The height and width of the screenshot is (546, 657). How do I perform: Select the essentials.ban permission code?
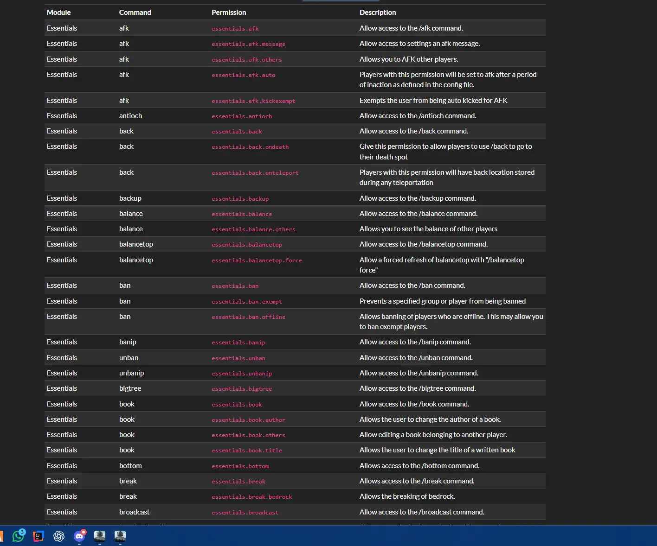click(235, 286)
